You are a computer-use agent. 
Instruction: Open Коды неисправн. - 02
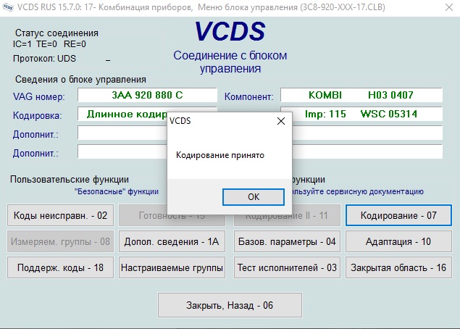pyautogui.click(x=60, y=215)
